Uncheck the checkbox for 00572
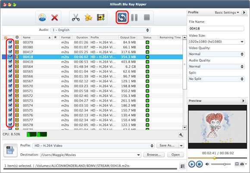 tap(10, 96)
